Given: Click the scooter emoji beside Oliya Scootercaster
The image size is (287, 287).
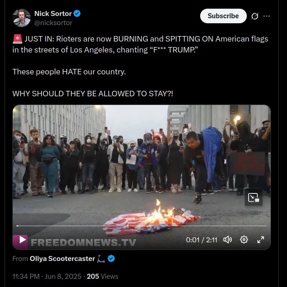Looking at the screenshot, I should [101, 259].
